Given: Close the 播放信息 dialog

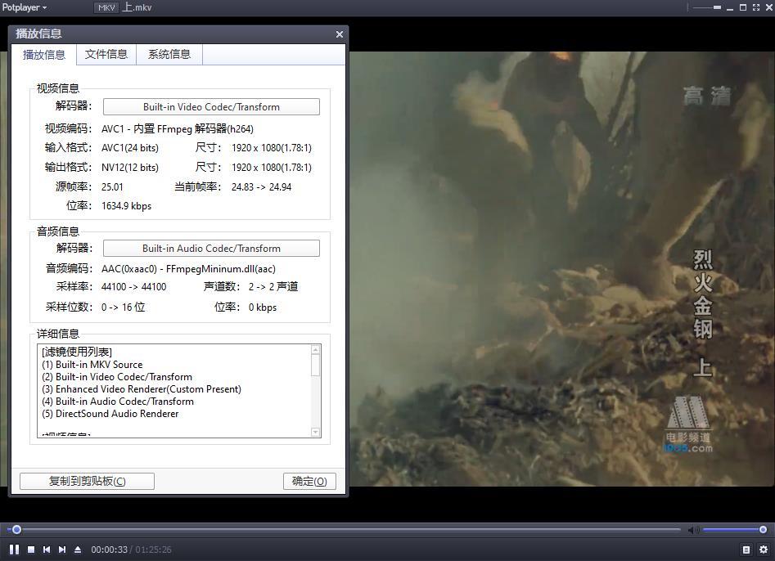Looking at the screenshot, I should coord(339,34).
